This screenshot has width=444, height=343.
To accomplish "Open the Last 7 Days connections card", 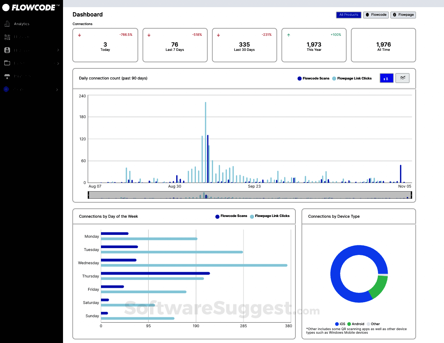I will (x=175, y=45).
